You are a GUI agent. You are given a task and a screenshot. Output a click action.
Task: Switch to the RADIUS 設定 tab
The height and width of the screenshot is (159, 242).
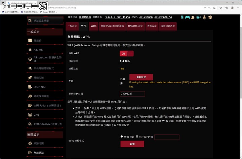[135, 26]
